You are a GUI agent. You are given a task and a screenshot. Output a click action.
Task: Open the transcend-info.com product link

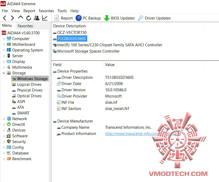pyautogui.click(x=143, y=133)
